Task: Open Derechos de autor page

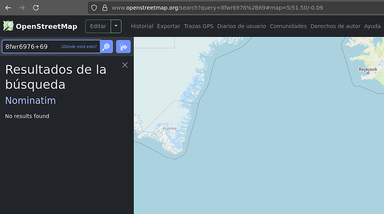Action: 336,26
